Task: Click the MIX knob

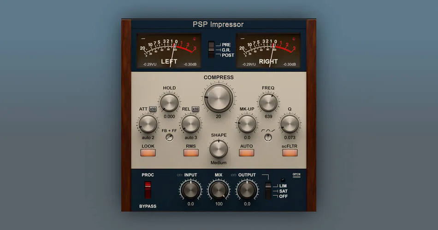Action: point(219,190)
